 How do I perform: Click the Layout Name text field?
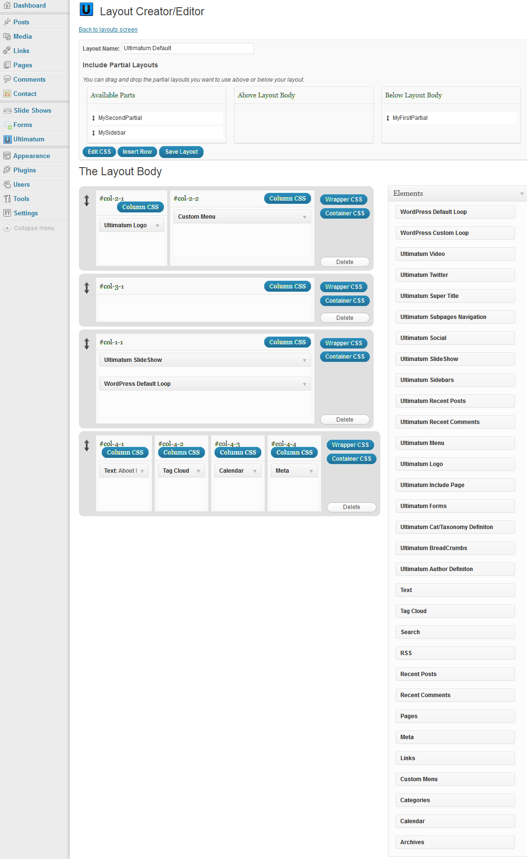coord(187,48)
